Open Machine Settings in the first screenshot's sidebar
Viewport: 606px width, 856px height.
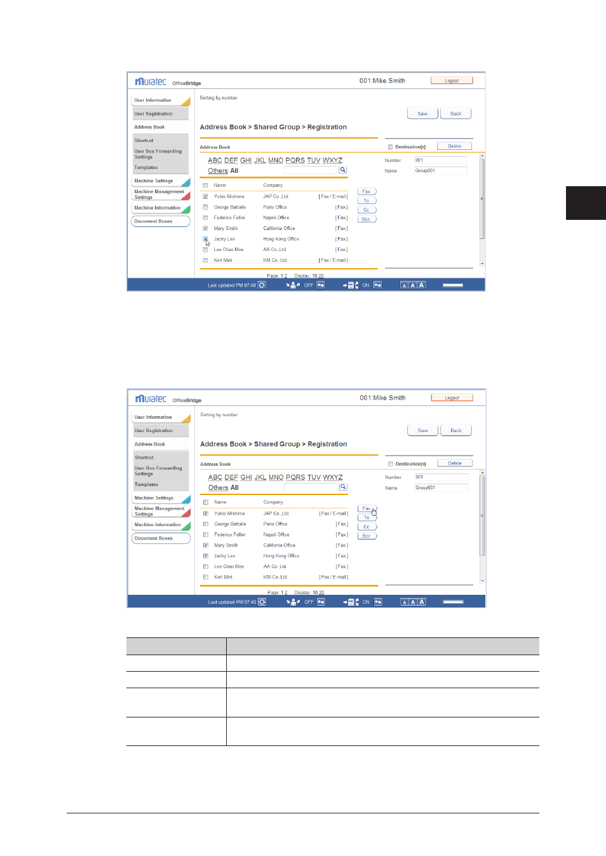click(161, 181)
